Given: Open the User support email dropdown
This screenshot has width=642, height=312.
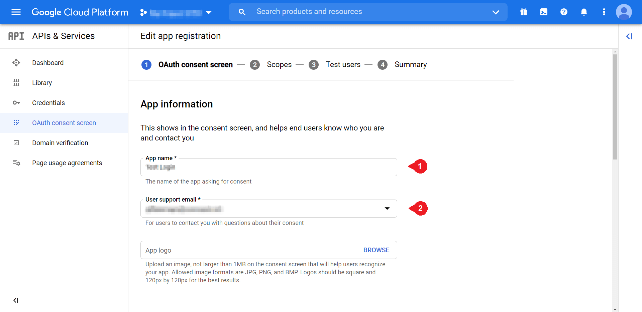Looking at the screenshot, I should click(387, 208).
